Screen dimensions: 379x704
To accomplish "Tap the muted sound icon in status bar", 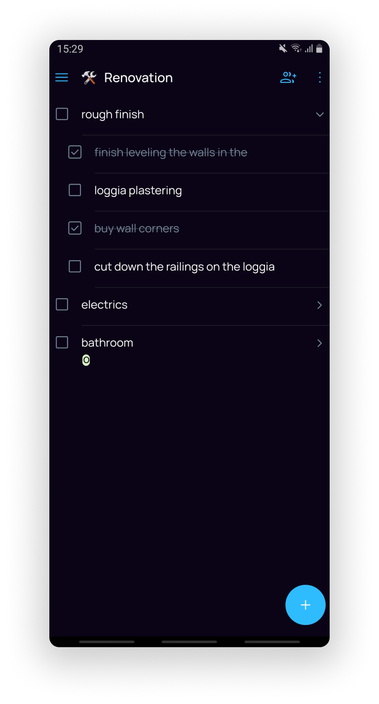I will click(x=282, y=48).
